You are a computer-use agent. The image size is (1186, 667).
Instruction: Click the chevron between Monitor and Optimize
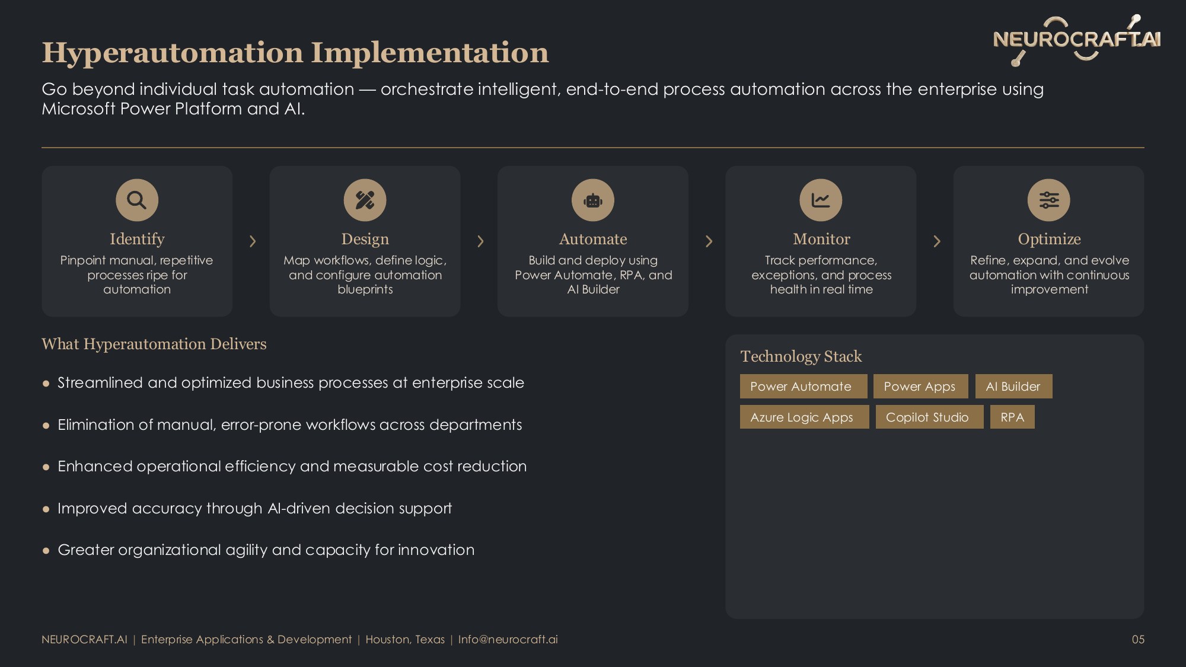click(937, 241)
